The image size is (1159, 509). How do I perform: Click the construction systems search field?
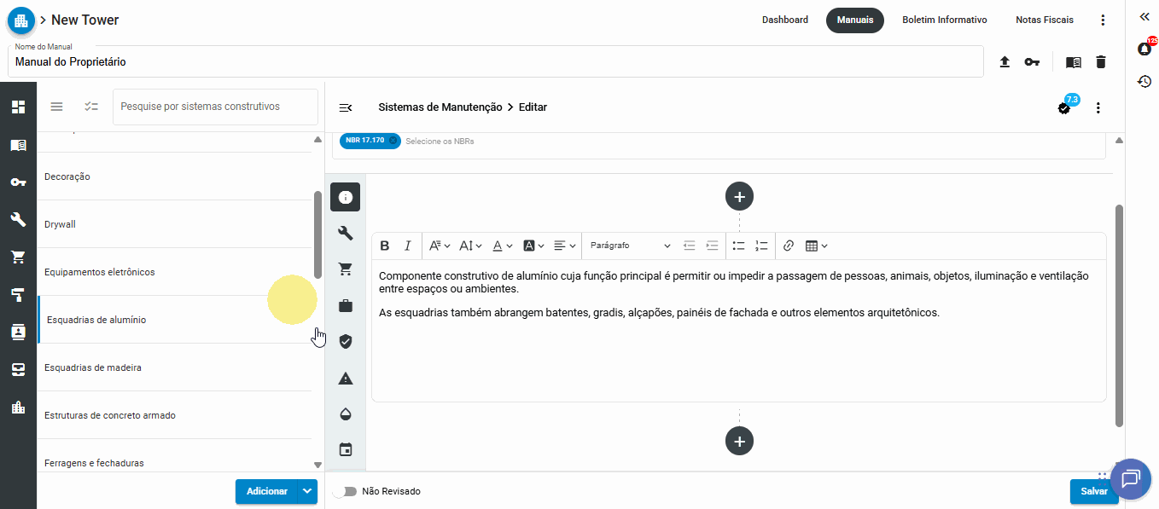click(x=214, y=107)
